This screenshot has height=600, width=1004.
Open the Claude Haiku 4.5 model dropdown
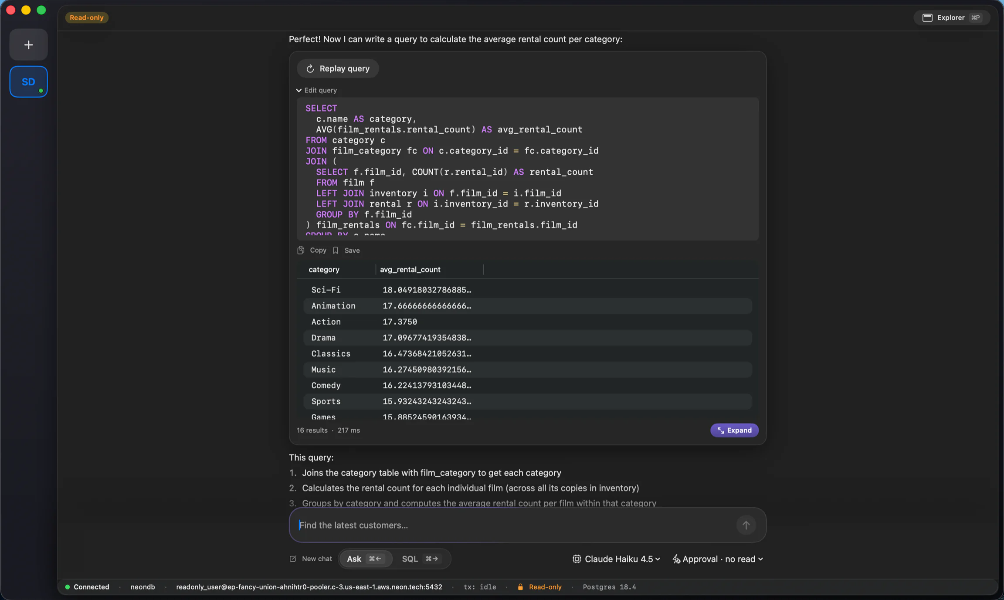[616, 559]
